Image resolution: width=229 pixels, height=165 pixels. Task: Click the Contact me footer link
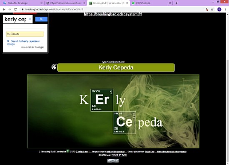(82, 152)
